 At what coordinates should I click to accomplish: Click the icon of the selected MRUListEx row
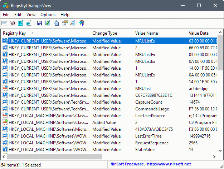pos(5,41)
